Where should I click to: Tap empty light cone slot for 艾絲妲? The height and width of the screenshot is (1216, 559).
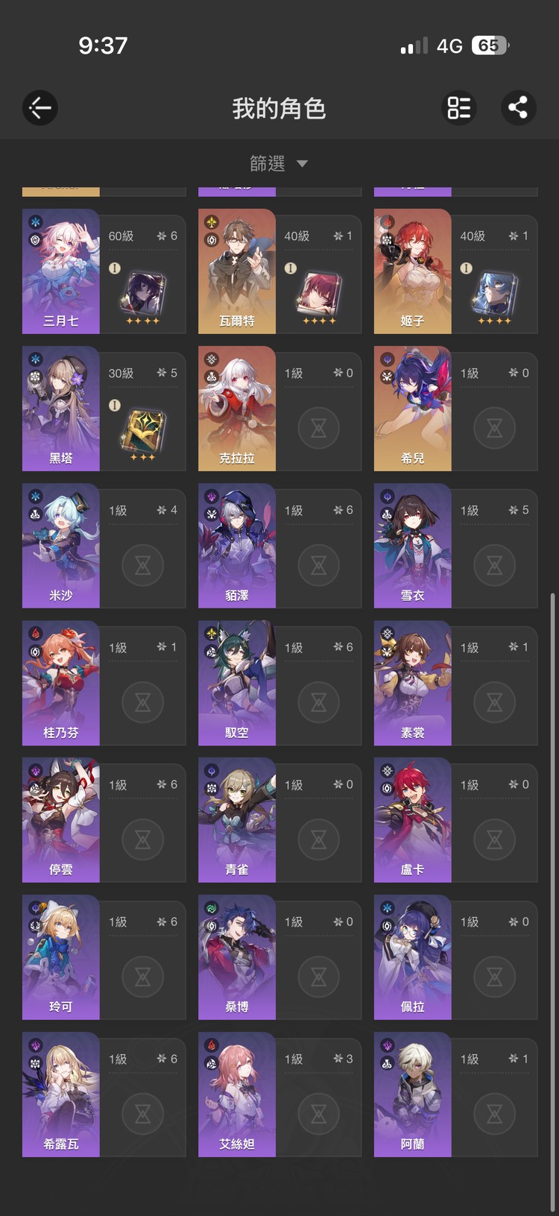[319, 1114]
